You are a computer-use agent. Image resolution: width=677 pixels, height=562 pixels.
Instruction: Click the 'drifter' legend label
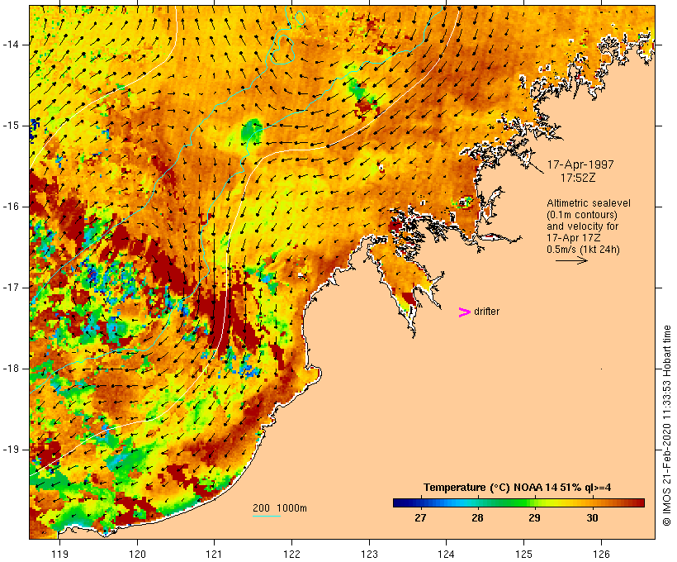coord(486,312)
